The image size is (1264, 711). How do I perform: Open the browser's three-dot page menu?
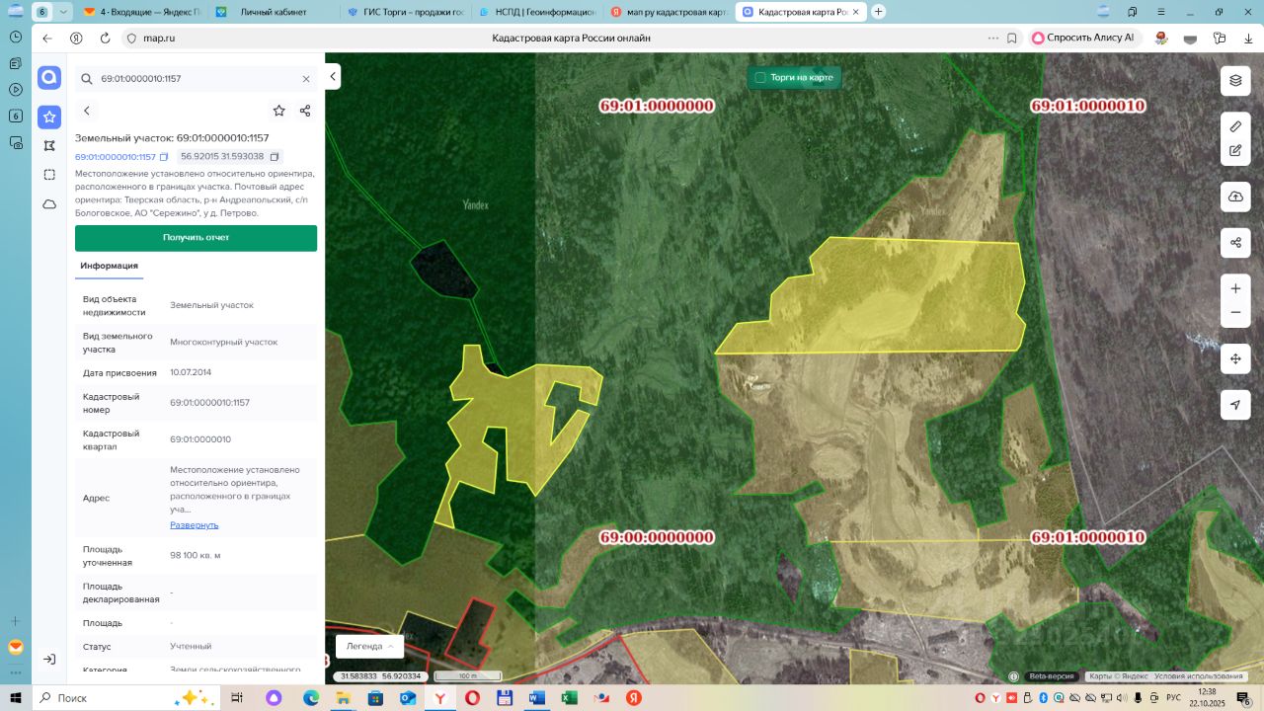pos(992,38)
